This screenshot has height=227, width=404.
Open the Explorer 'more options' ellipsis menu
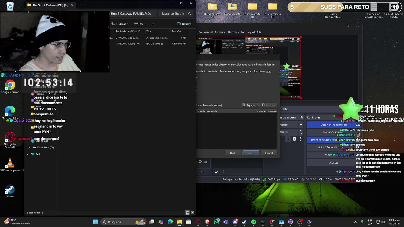pyautogui.click(x=154, y=24)
